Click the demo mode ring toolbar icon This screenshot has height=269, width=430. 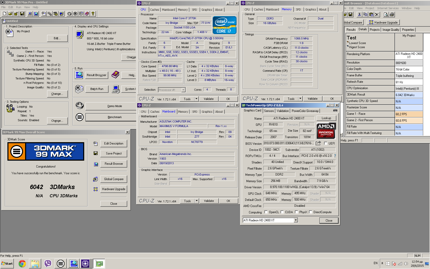pos(69,14)
